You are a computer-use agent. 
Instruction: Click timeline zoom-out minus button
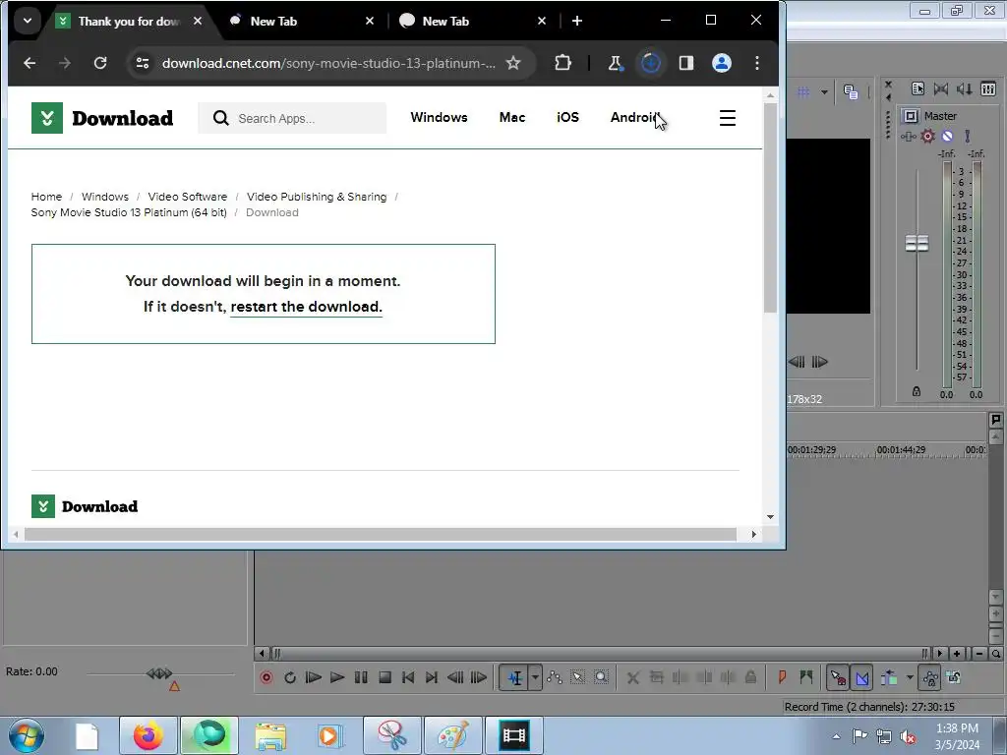(978, 654)
